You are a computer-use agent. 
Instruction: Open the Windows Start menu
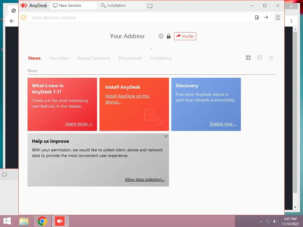7,221
